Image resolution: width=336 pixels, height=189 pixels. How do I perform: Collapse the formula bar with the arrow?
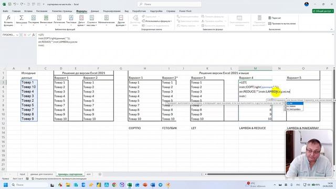333,35
